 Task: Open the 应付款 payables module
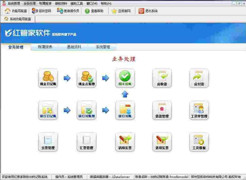pos(199,78)
